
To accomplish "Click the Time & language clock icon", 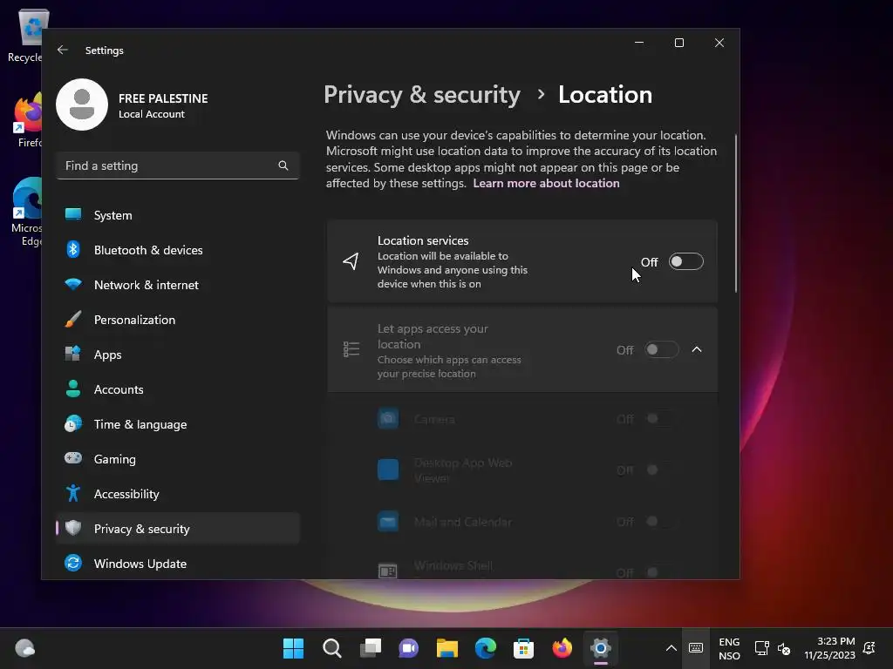I will (x=73, y=424).
